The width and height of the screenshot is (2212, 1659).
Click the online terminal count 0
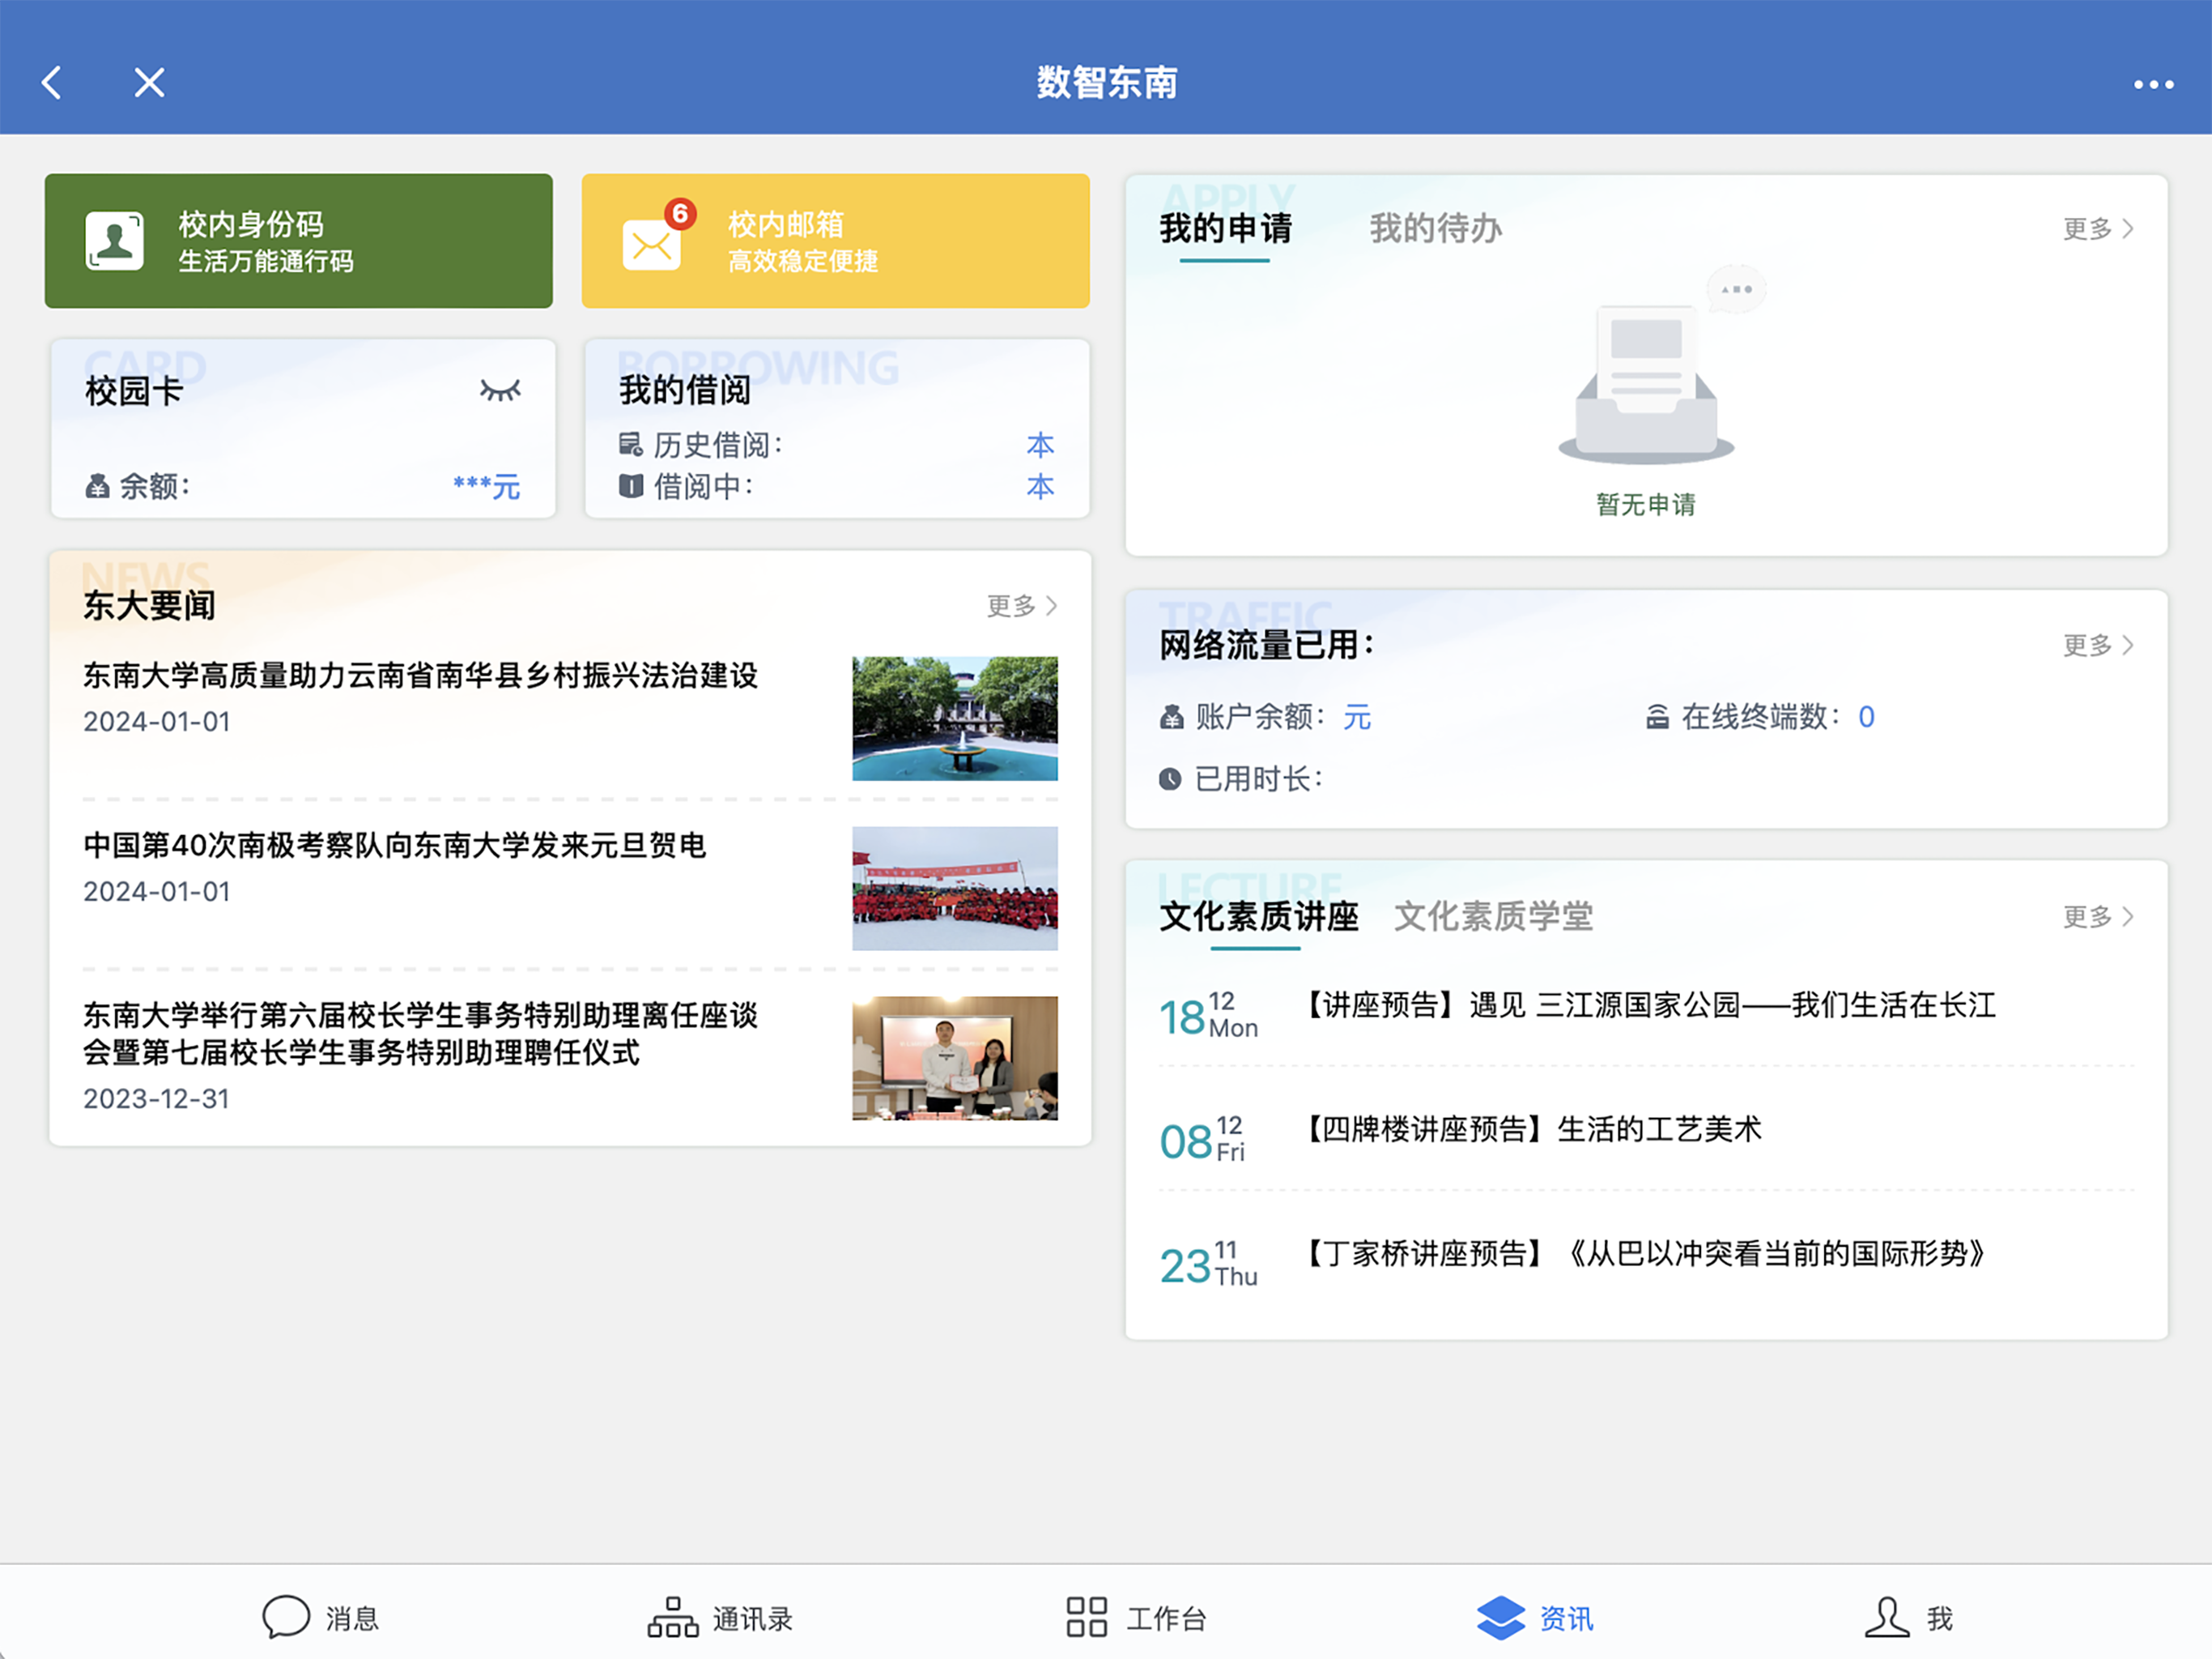point(1866,718)
